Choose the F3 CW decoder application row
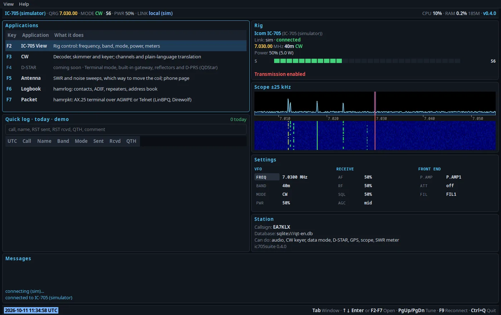This screenshot has width=501, height=315. click(126, 57)
